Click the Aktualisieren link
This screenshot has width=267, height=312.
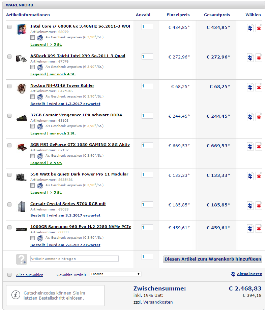pos(249,274)
